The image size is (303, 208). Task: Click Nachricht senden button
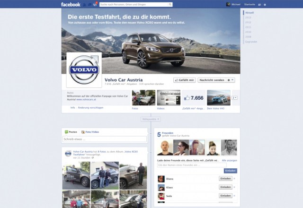(x=212, y=80)
